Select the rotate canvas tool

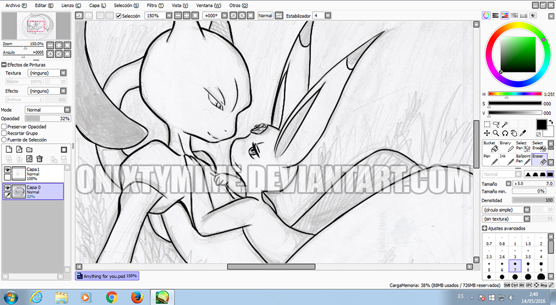(x=505, y=133)
